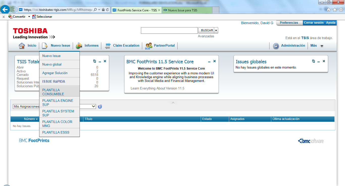Click the Cerrar sesión link
345x186 pixels.
(x=314, y=23)
